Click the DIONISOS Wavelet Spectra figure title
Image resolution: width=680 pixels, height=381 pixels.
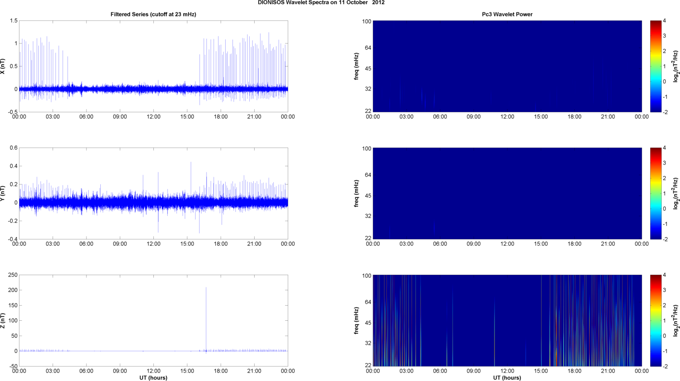321,3
